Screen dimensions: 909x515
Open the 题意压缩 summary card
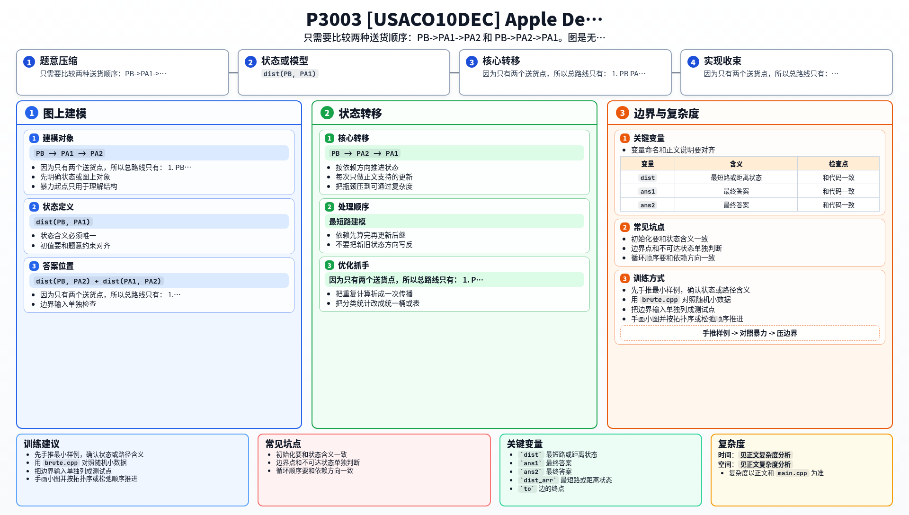123,72
